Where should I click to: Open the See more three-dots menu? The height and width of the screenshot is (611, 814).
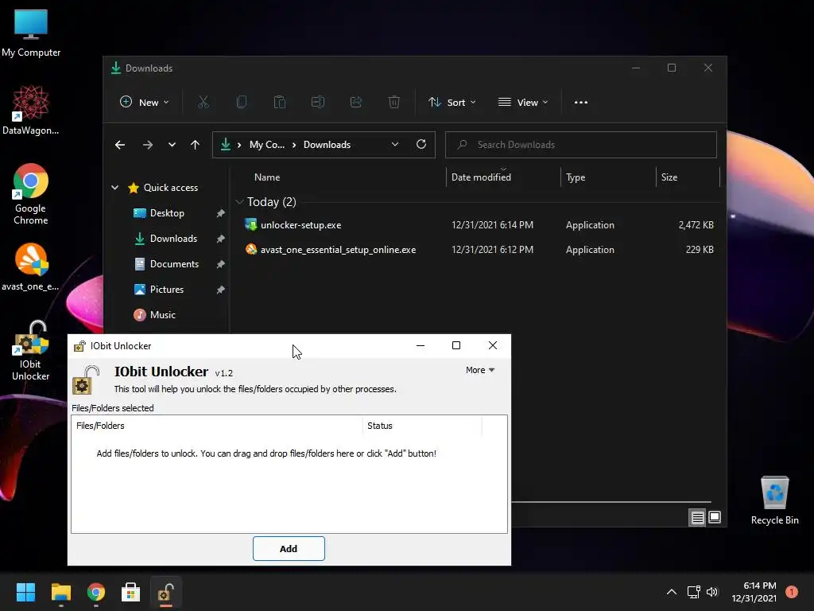(x=581, y=103)
